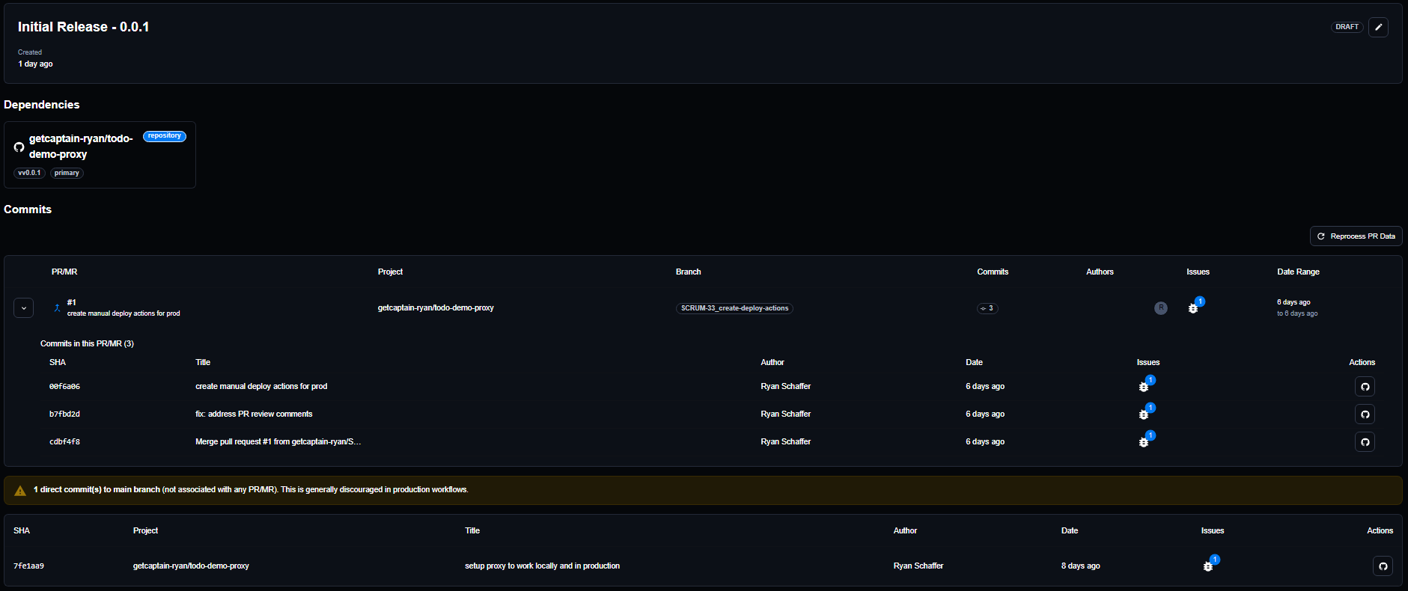1408x591 pixels.
Task: Click the Reprocess PR Data button
Action: coord(1356,236)
